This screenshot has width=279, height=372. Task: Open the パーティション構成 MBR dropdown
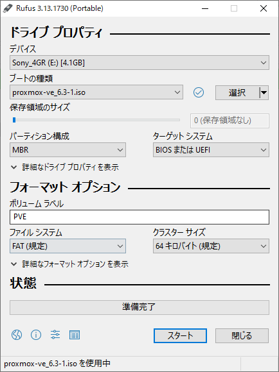[67, 149]
